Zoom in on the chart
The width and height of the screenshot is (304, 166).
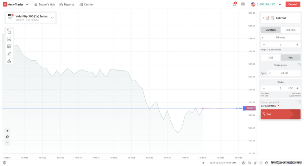[x=7, y=131]
